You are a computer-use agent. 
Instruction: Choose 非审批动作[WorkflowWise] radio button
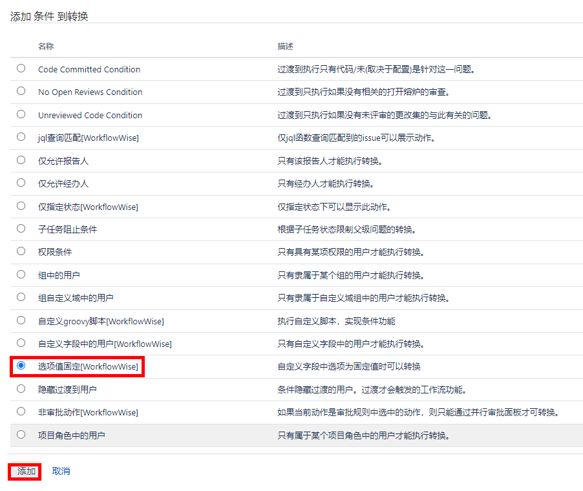coord(21,412)
